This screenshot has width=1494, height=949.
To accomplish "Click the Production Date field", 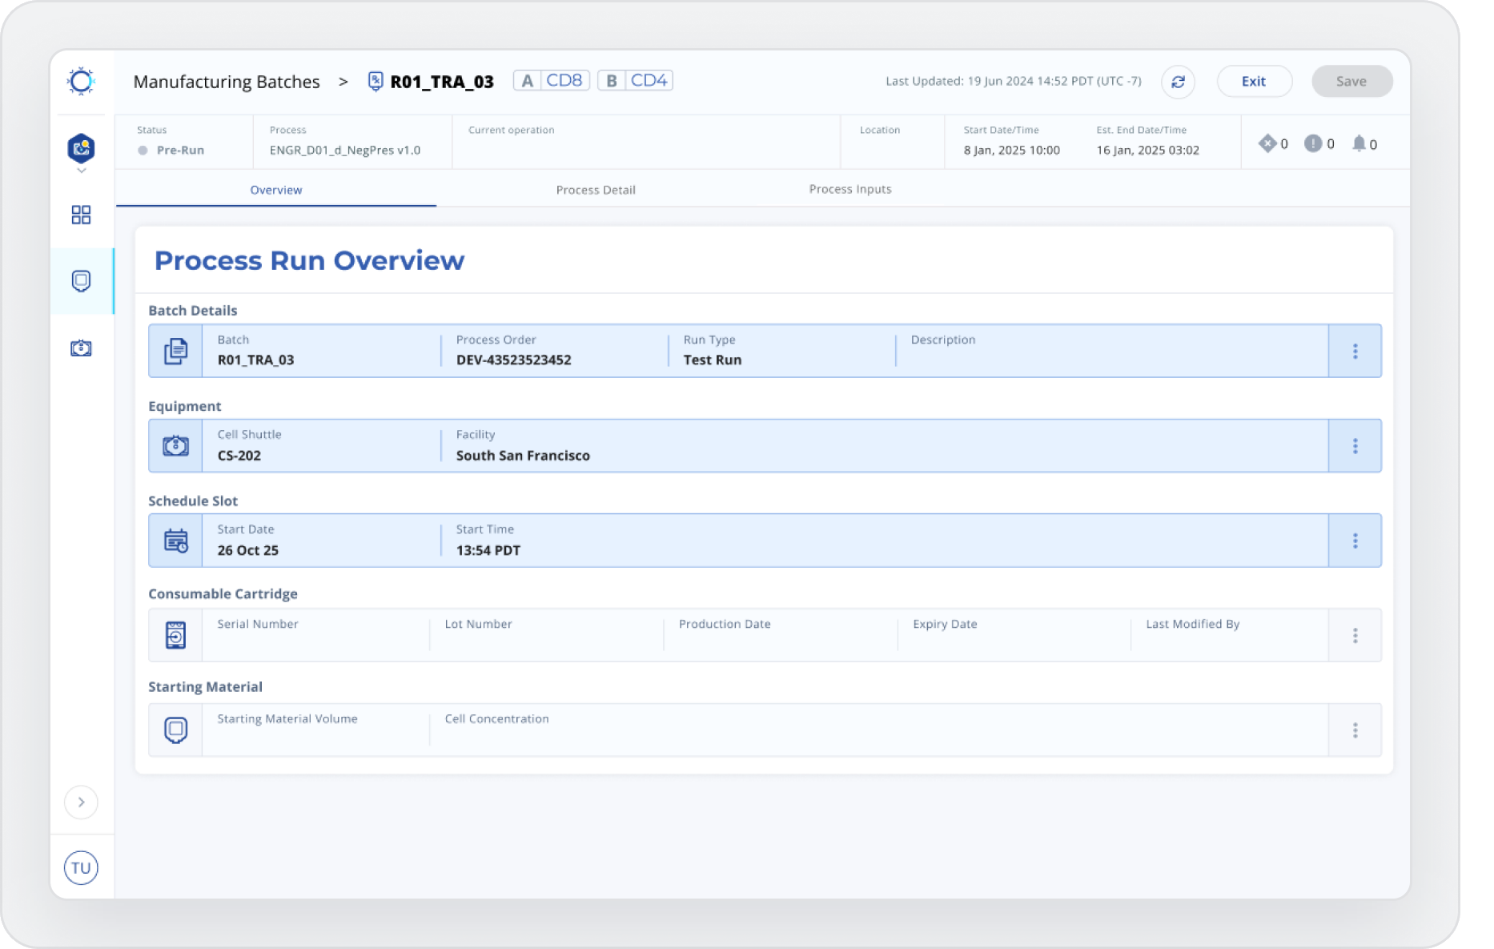I will pyautogui.click(x=781, y=635).
